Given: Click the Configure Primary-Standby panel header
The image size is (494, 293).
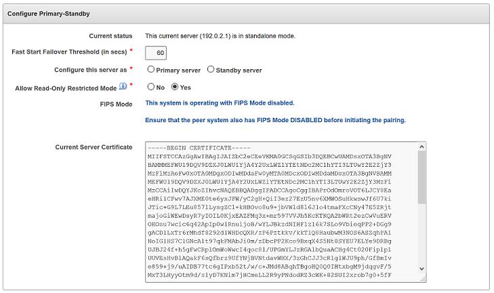Looking at the screenshot, I should 49,14.
